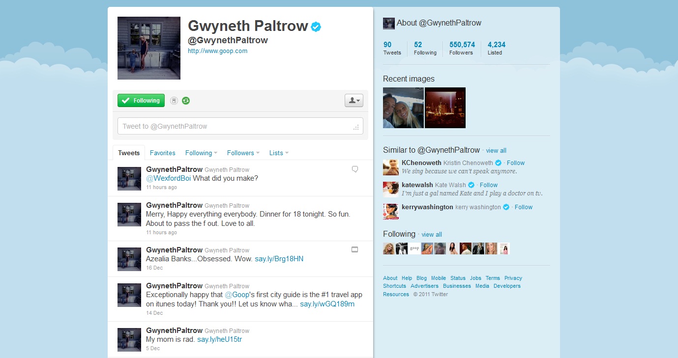Viewport: 678px width, 358px height.
Task: Click the mobile notifications icon beside Following button
Action: pos(174,101)
